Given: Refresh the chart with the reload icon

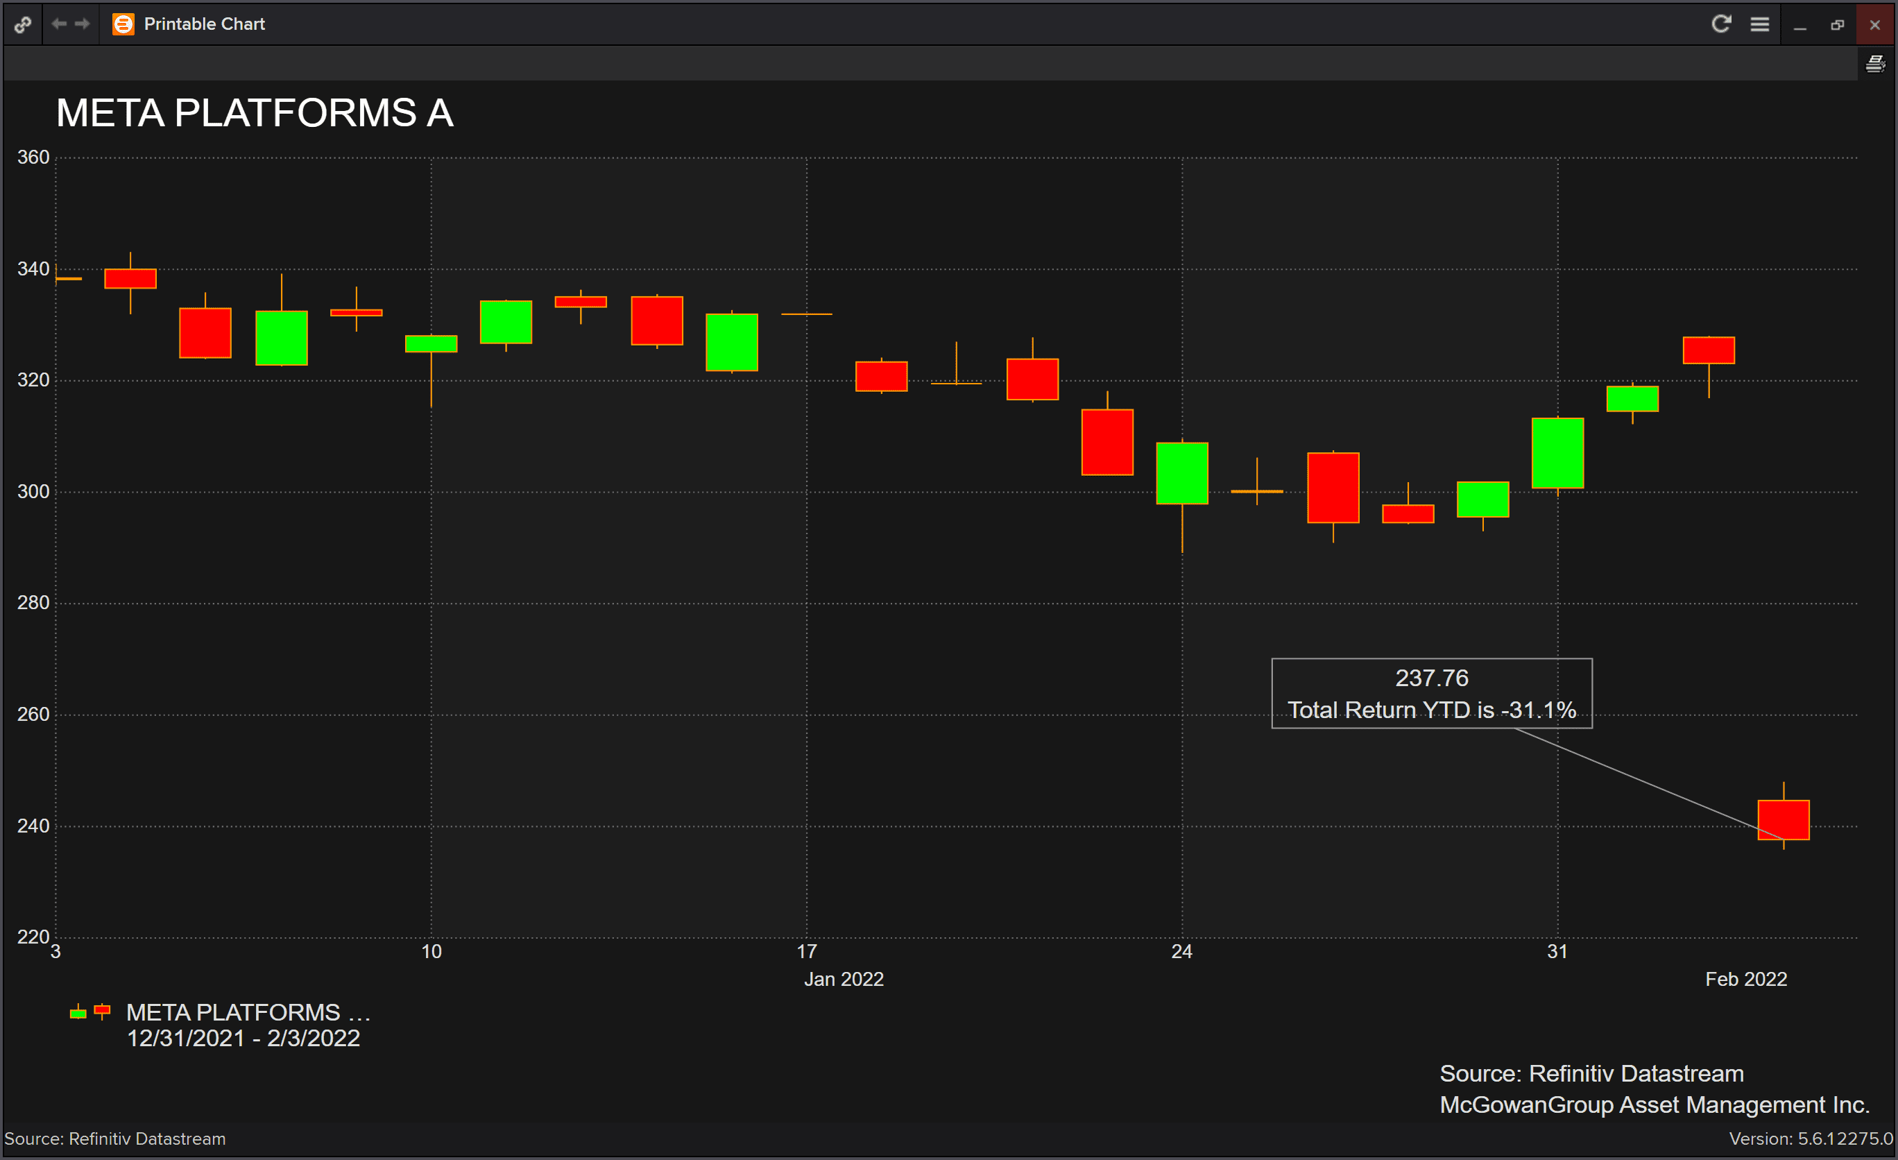Looking at the screenshot, I should coord(1722,24).
